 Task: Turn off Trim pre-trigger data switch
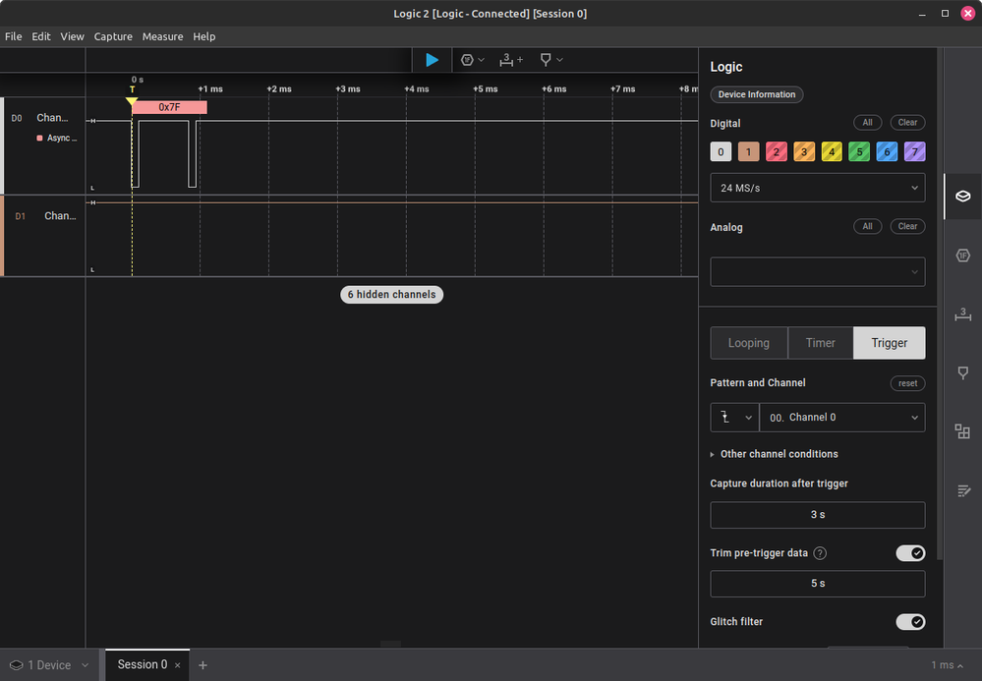910,553
